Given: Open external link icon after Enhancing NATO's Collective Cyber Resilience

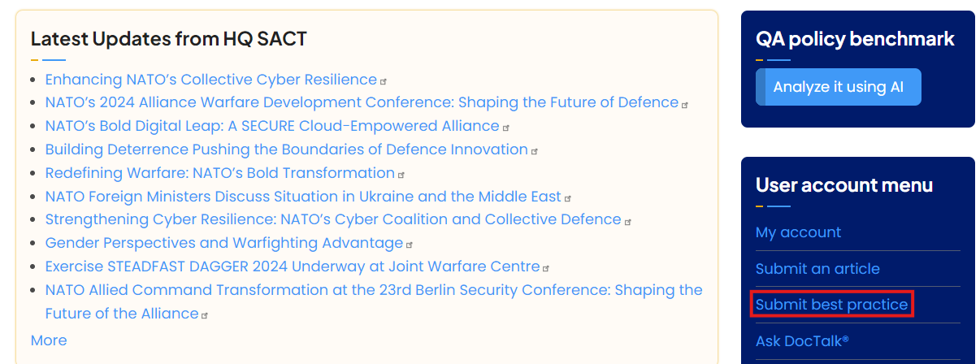Looking at the screenshot, I should tap(384, 81).
